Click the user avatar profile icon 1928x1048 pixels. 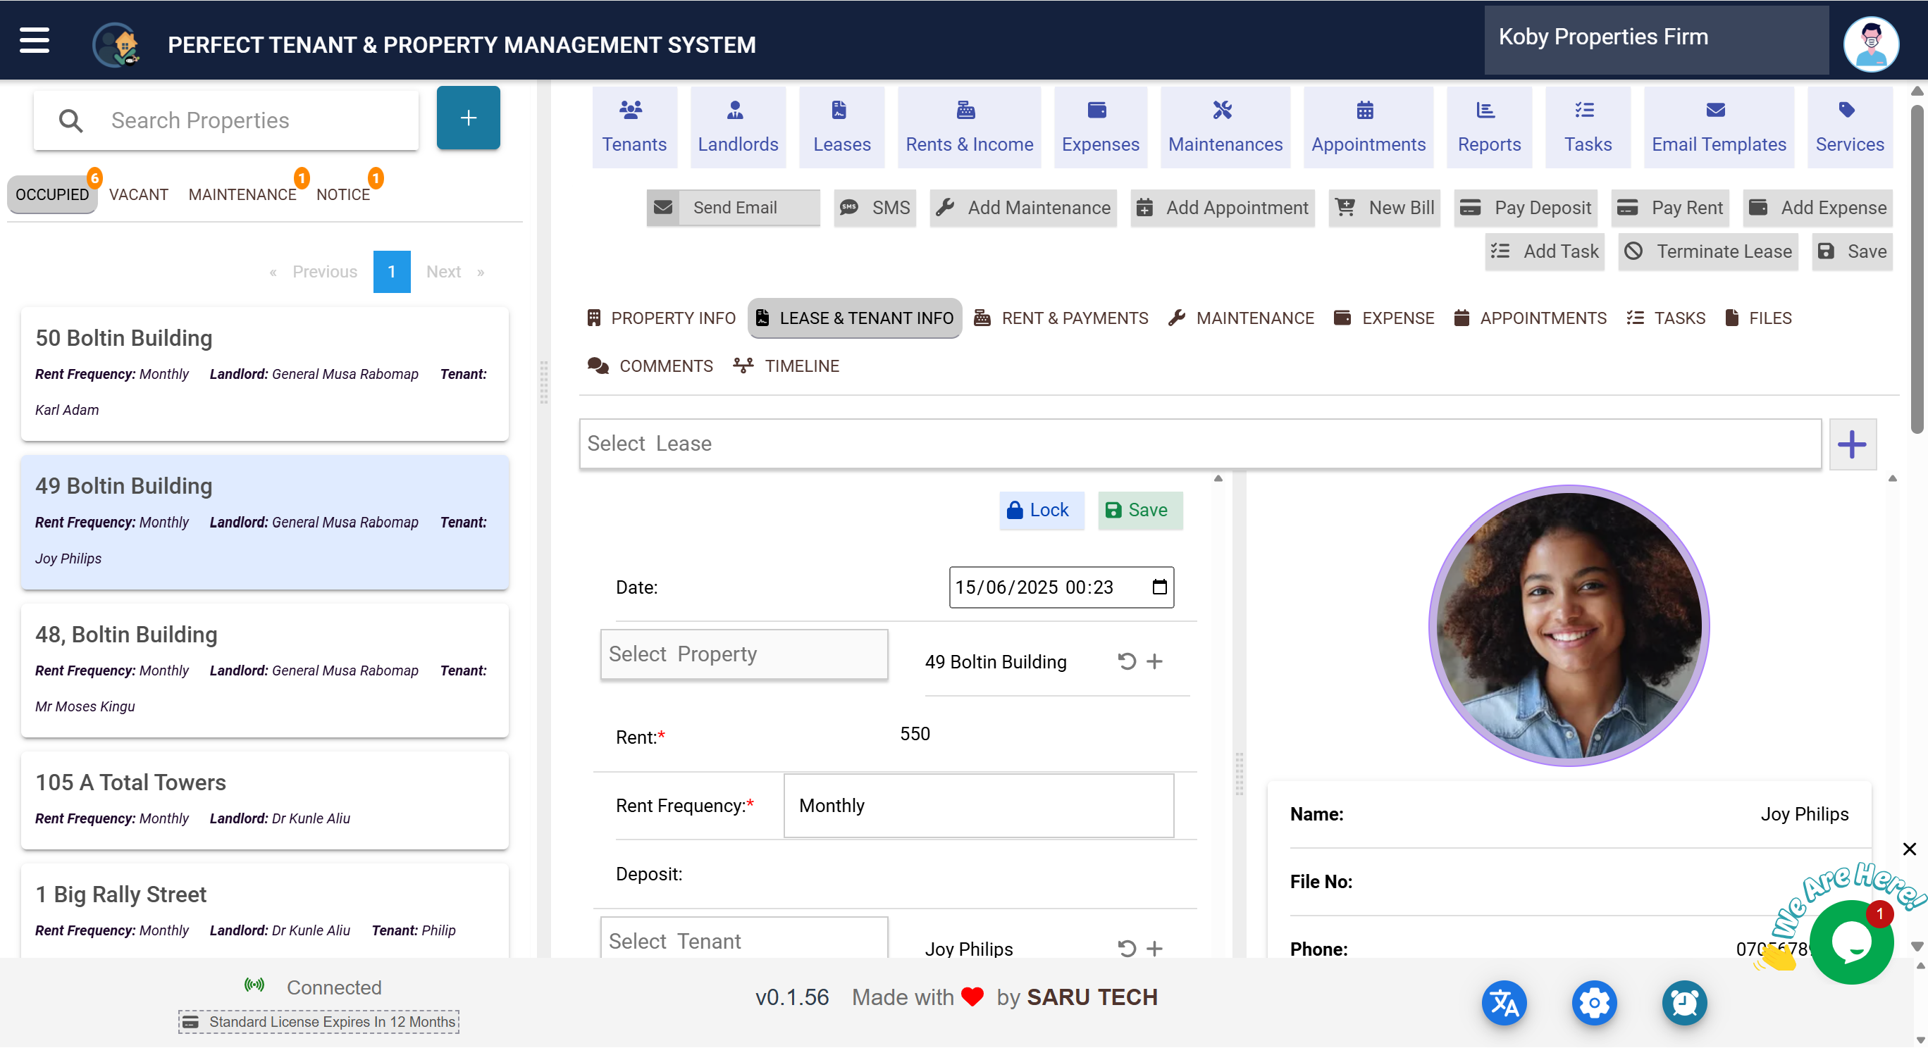click(1870, 44)
